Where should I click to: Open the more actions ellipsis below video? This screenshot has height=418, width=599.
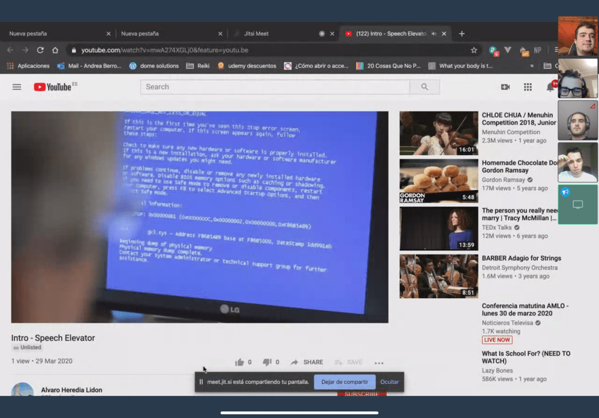click(378, 362)
